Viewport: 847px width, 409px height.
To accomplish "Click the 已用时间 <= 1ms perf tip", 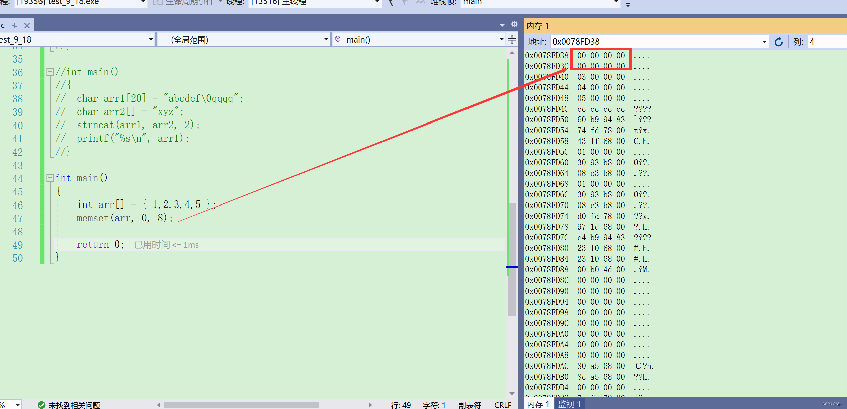I will click(x=166, y=245).
